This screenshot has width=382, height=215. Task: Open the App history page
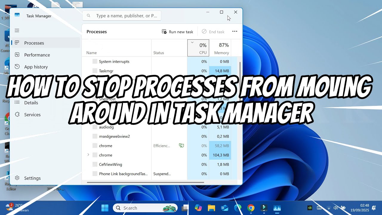45,67
